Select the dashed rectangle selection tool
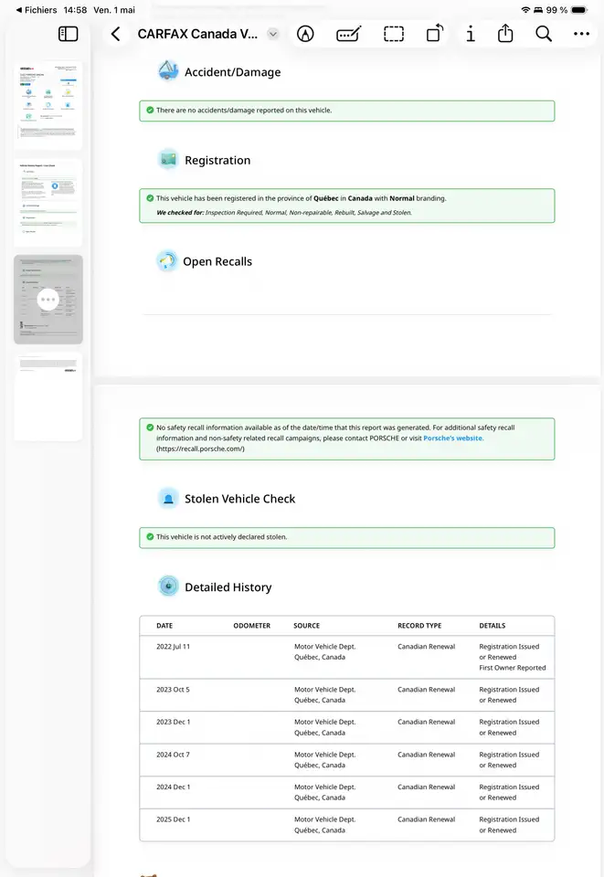604x877 pixels. pos(394,34)
